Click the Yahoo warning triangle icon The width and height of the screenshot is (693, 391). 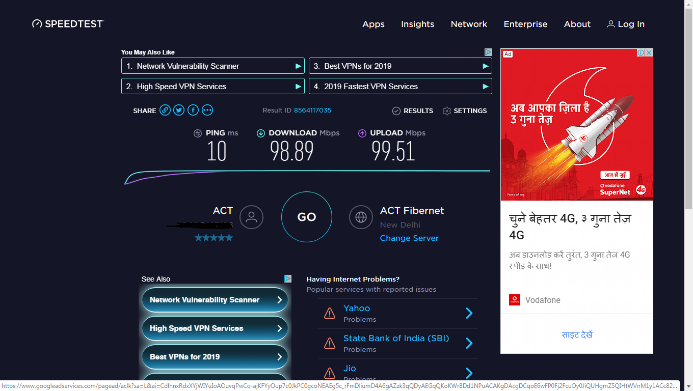(330, 313)
